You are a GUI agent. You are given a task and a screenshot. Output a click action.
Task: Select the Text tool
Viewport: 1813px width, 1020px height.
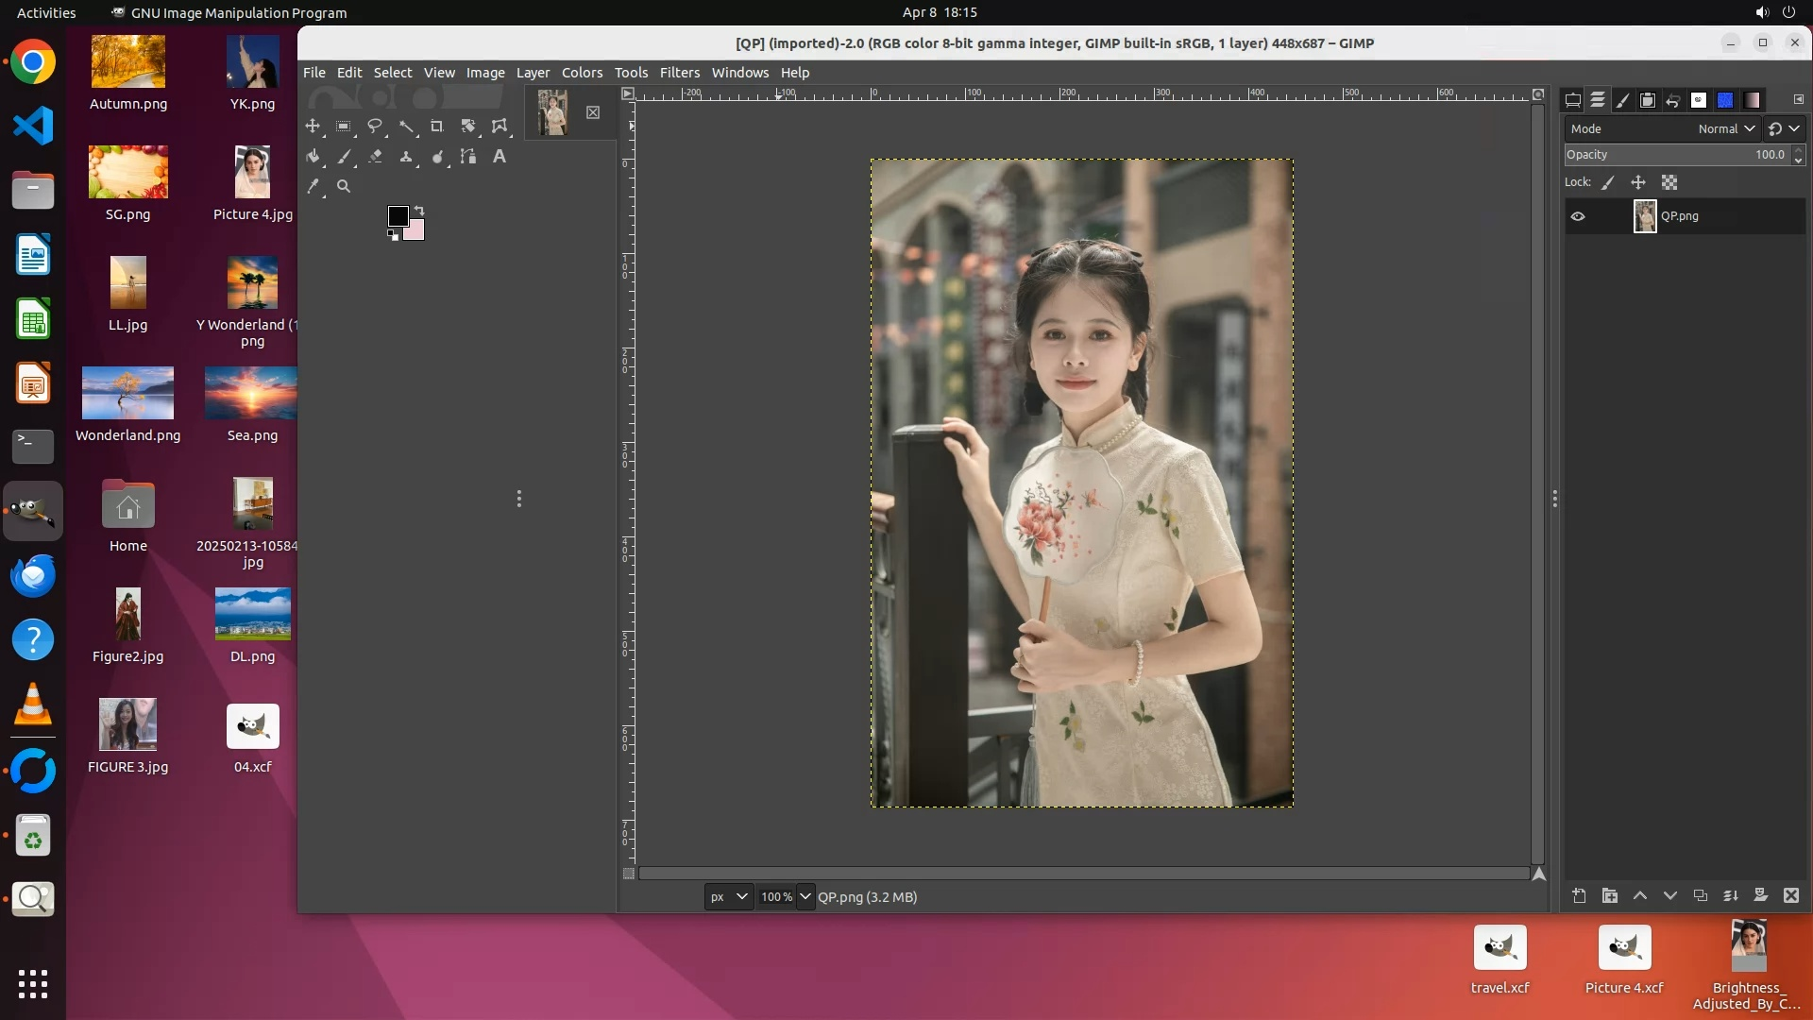click(x=500, y=157)
